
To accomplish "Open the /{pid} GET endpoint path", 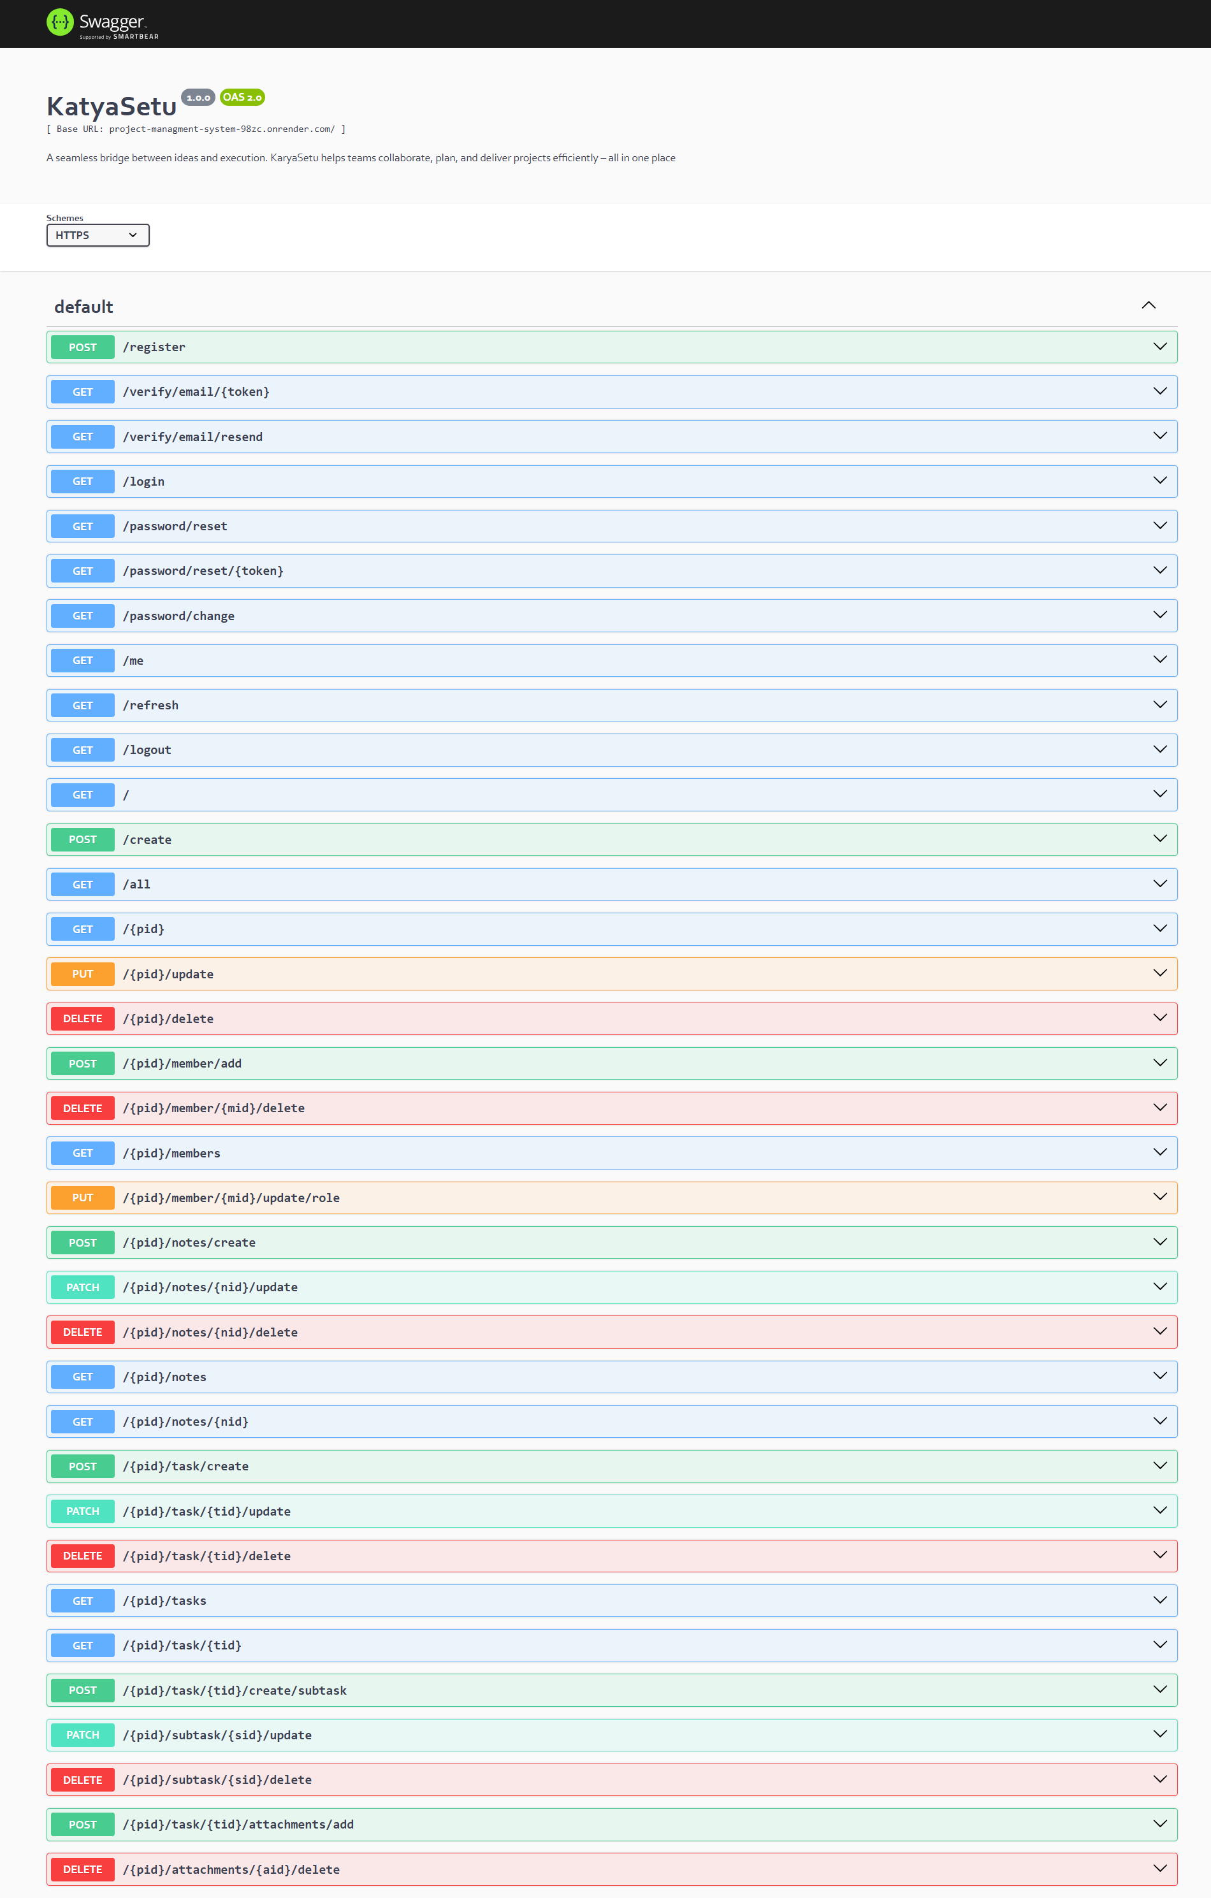I will coord(143,929).
